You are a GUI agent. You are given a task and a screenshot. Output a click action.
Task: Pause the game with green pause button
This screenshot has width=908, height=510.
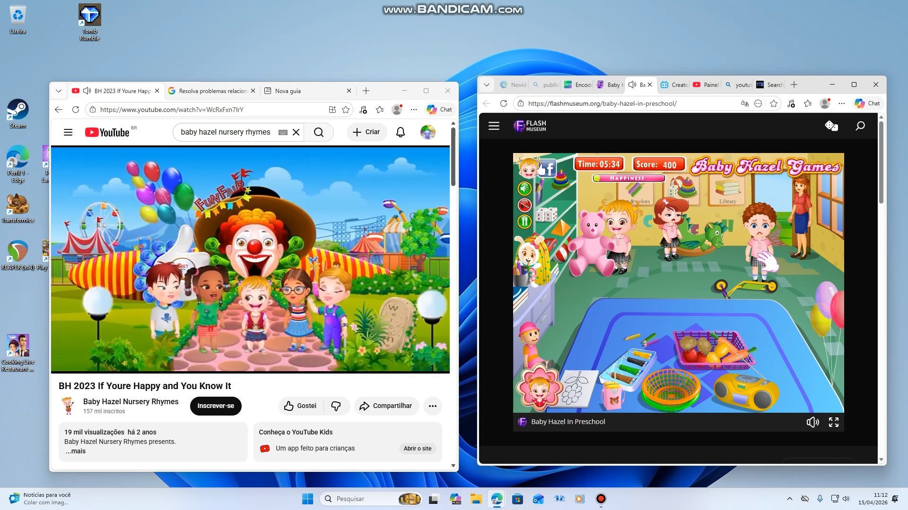click(x=524, y=221)
